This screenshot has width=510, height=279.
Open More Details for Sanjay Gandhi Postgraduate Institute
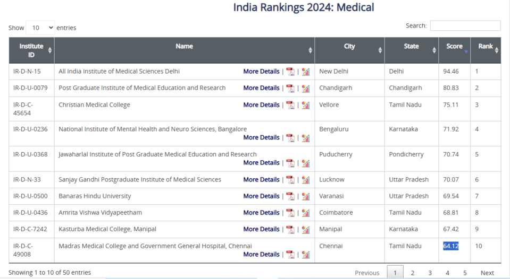click(x=262, y=179)
